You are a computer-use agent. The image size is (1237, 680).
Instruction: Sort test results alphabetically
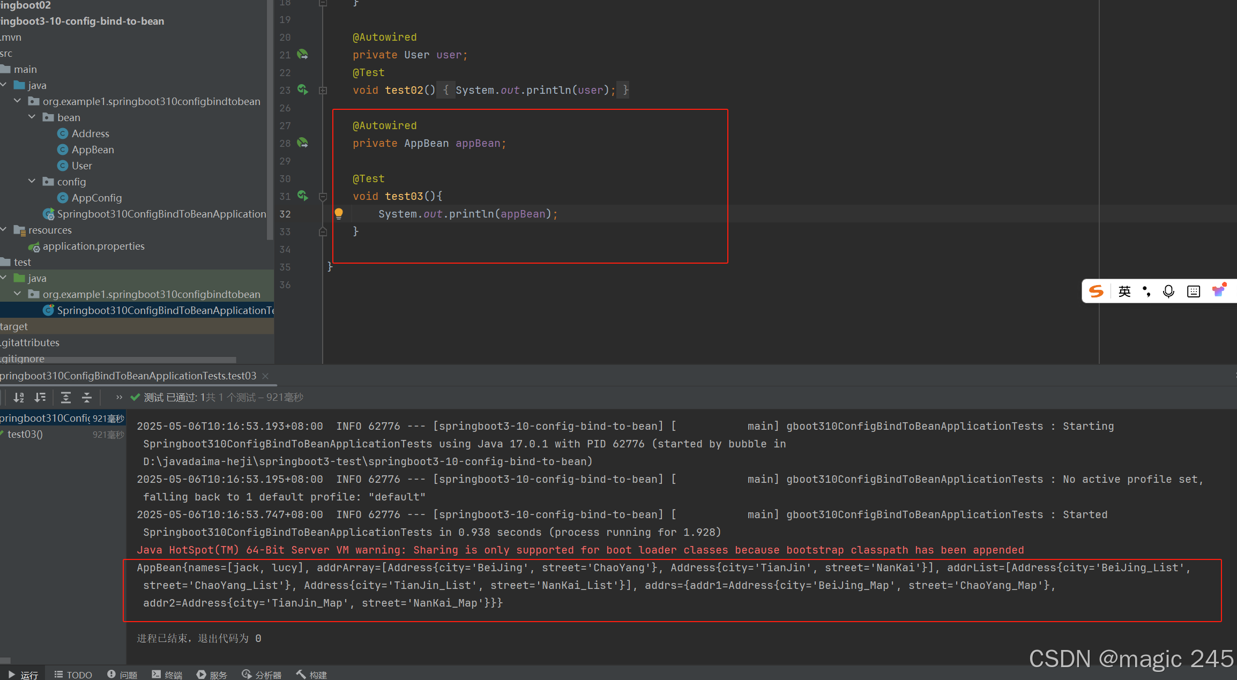coord(19,397)
